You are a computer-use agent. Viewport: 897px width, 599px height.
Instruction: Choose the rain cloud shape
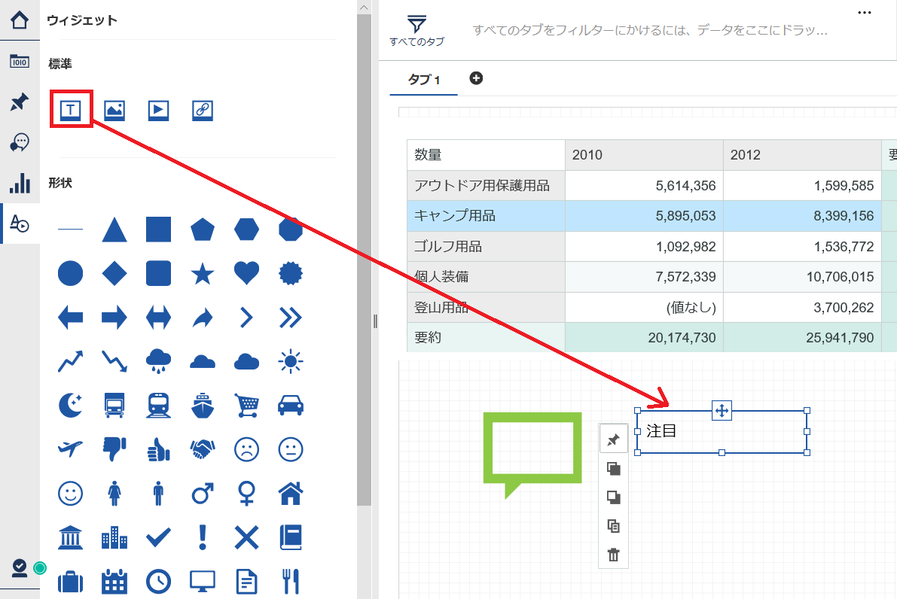[158, 361]
